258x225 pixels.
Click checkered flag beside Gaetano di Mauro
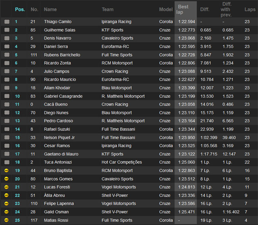click(x=7, y=154)
